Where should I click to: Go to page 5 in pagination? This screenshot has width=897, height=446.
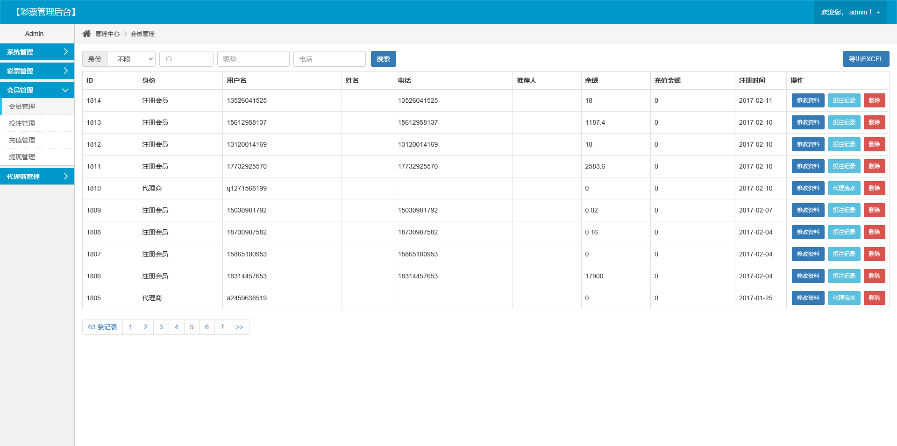[192, 327]
